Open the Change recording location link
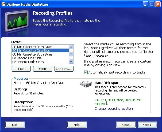 [x=114, y=109]
